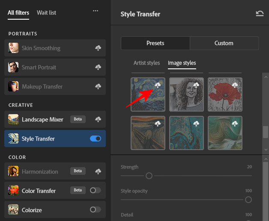Click the PORTRAITS section heading
Screen dimensions: 269x221
tap(23, 34)
